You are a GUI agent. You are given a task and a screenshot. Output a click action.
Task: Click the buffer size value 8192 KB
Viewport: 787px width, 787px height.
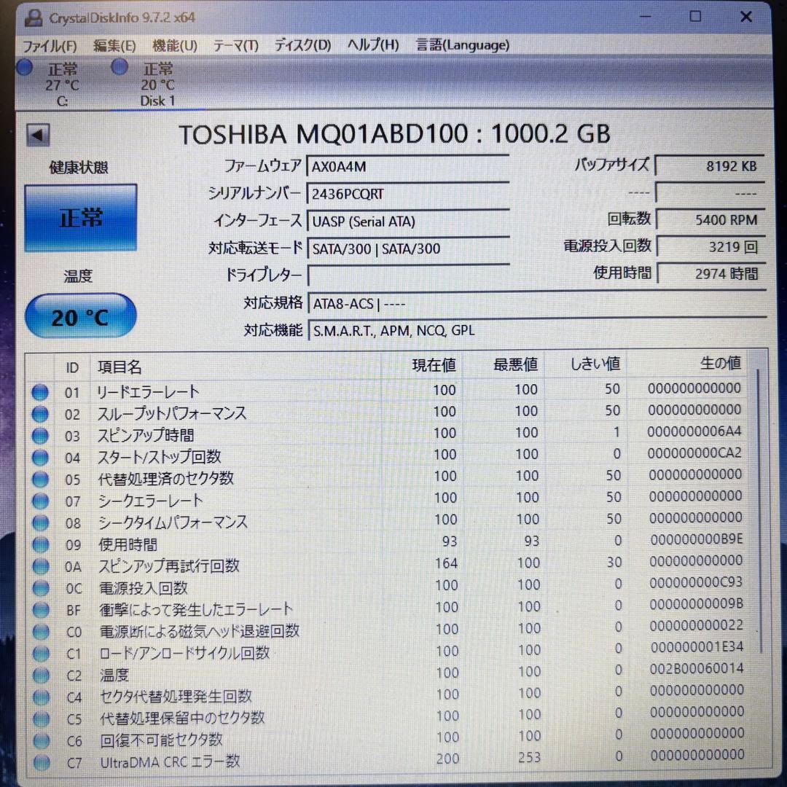pyautogui.click(x=710, y=166)
